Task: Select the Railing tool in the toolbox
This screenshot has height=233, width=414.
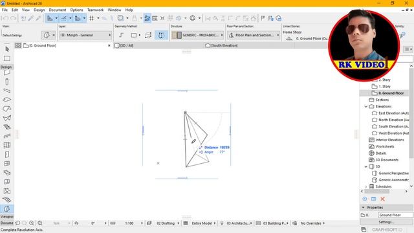Action: 7,136
